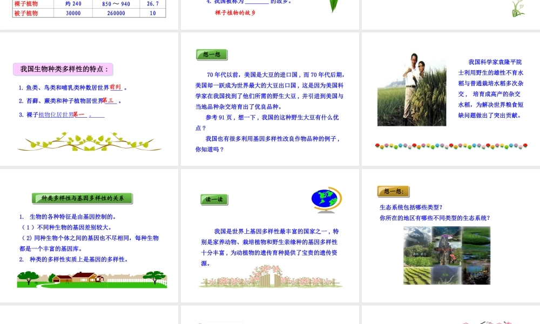Viewport: 540px width, 324px height.
Task: Open the 读一读 slide with globe
Action: (x=270, y=235)
